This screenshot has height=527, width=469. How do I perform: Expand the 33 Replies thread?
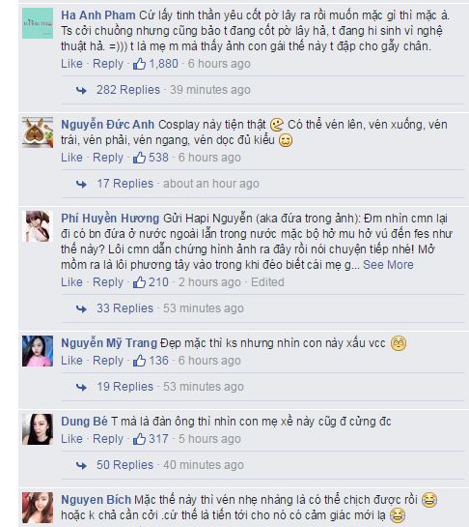coord(124,307)
